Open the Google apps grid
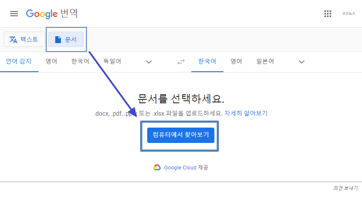 pyautogui.click(x=328, y=14)
